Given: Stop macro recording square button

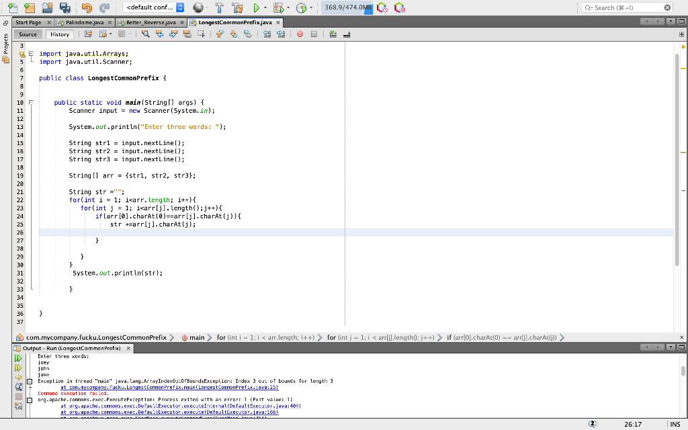Looking at the screenshot, I should [x=314, y=34].
